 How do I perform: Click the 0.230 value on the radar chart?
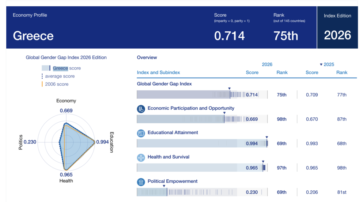point(30,142)
